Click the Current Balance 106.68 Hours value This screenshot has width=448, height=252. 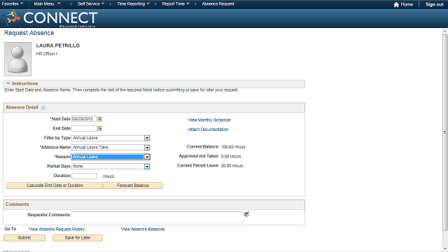pyautogui.click(x=233, y=147)
